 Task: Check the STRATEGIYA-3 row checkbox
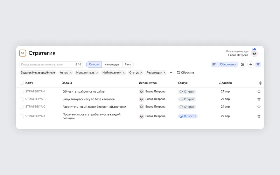pyautogui.click(x=22, y=99)
